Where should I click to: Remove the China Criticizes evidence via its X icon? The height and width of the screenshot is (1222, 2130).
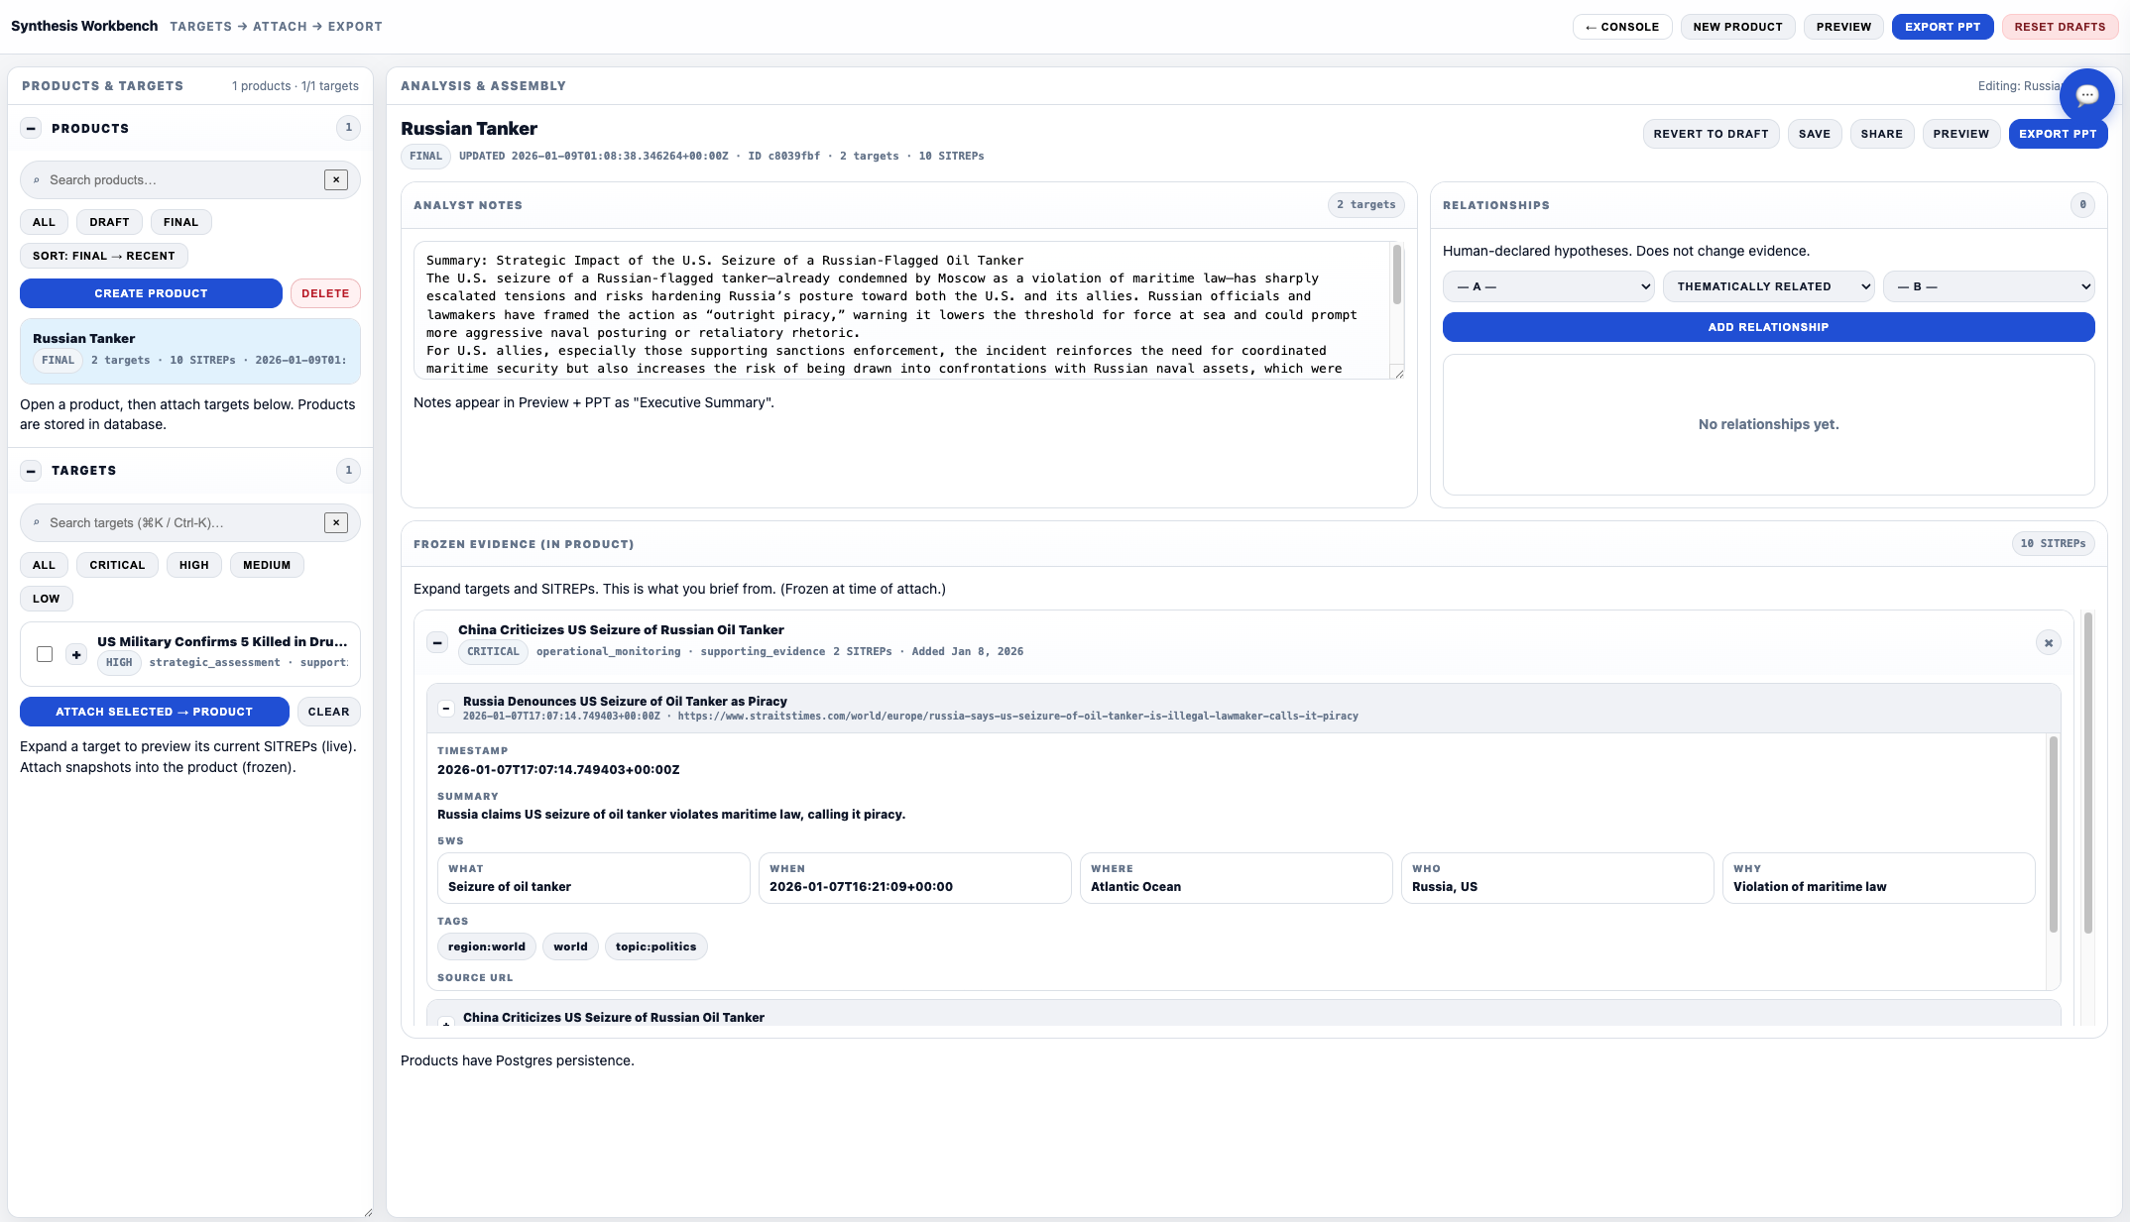2048,642
